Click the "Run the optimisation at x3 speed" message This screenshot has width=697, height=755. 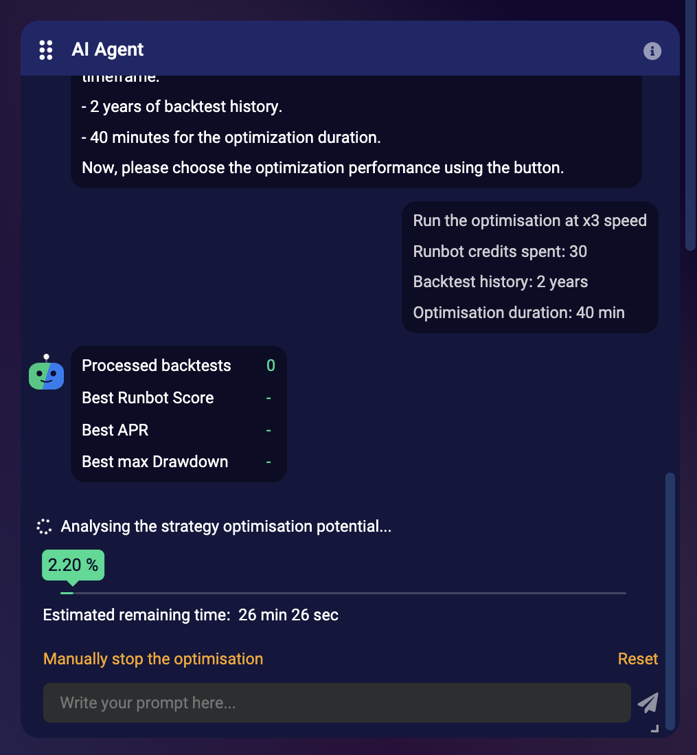click(529, 221)
